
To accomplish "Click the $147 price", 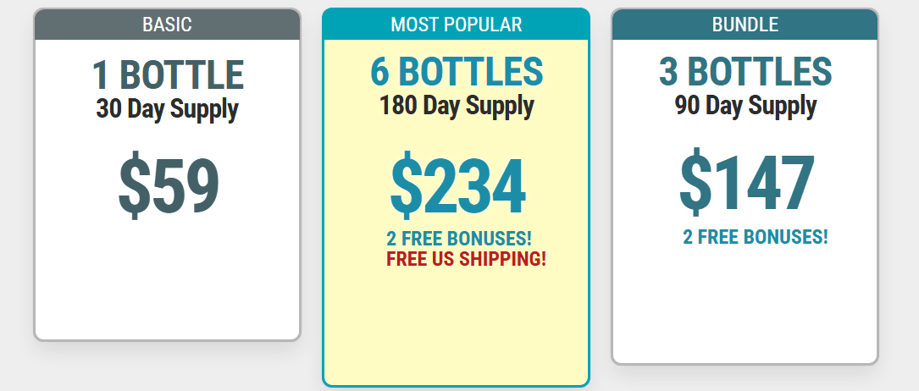I will click(x=747, y=179).
